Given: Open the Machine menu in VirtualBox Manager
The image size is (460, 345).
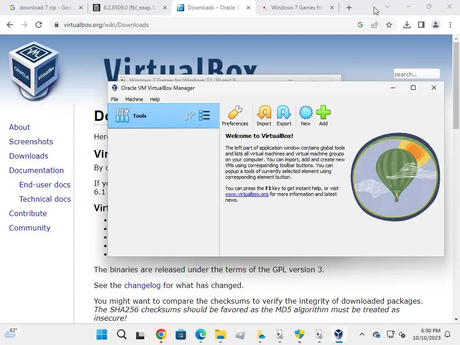Looking at the screenshot, I should 134,99.
